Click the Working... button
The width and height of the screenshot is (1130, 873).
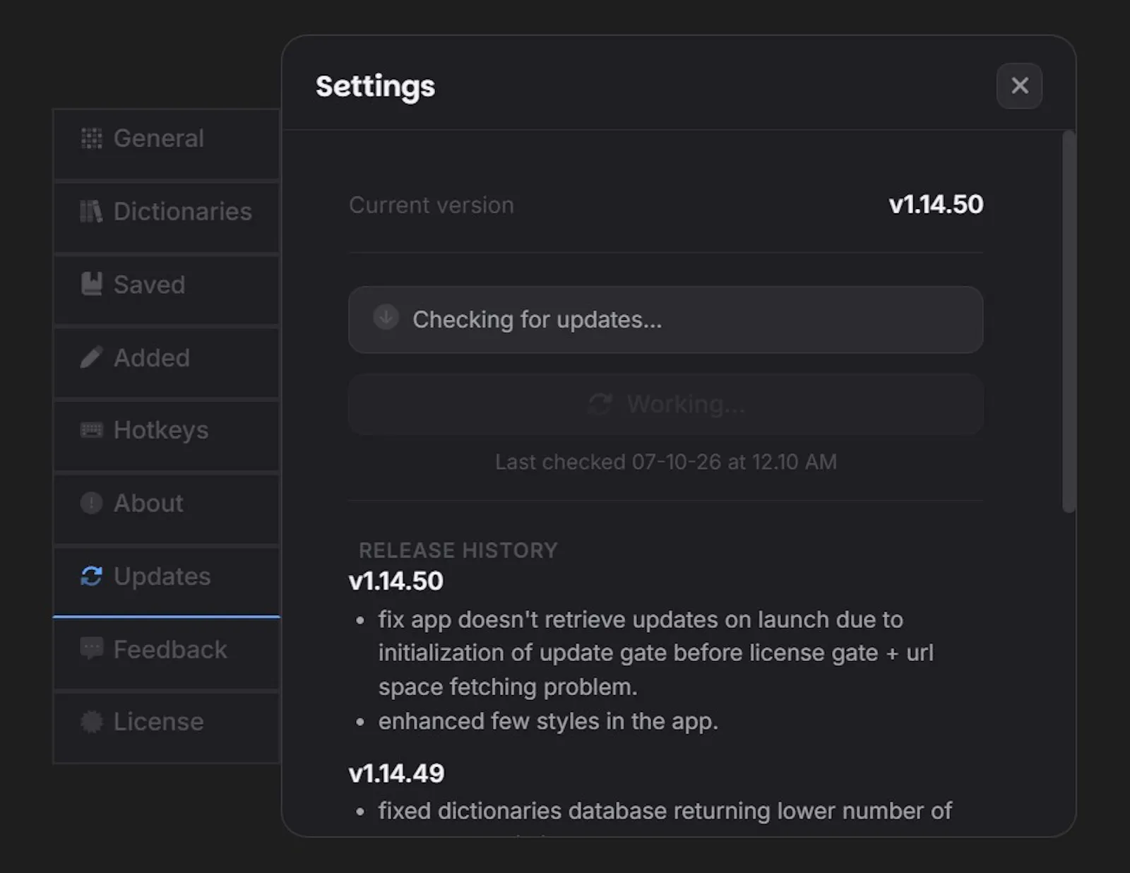click(665, 405)
